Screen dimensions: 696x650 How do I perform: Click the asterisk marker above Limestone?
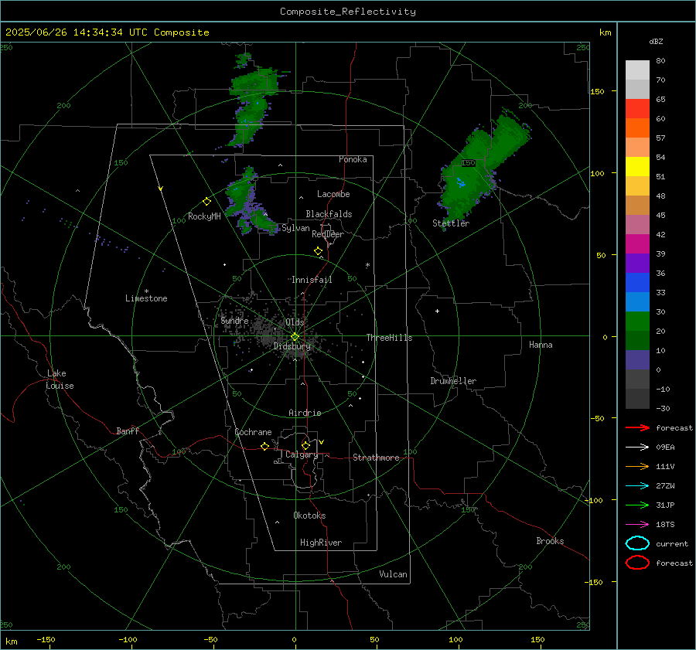(x=146, y=291)
